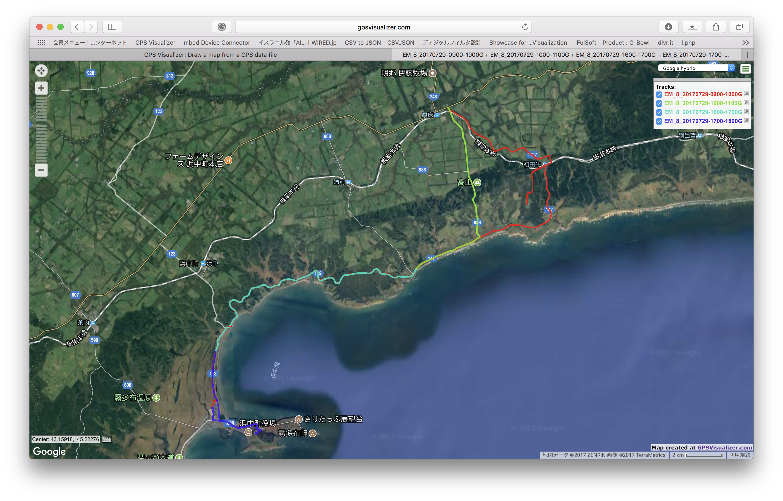Toggle the Safari sidebar button
The height and width of the screenshot is (501, 783).
[112, 27]
